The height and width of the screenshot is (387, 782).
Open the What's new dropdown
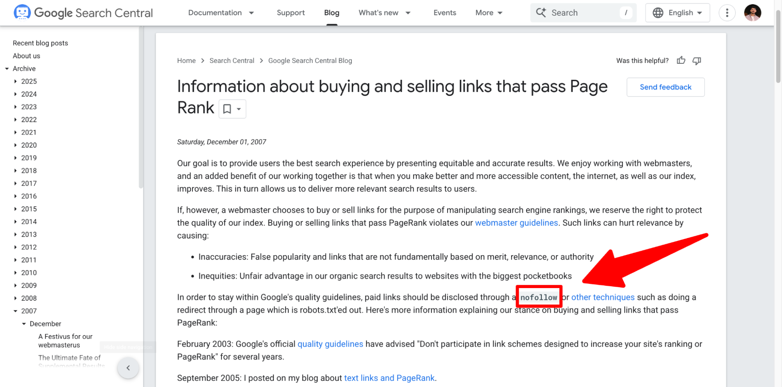click(385, 13)
